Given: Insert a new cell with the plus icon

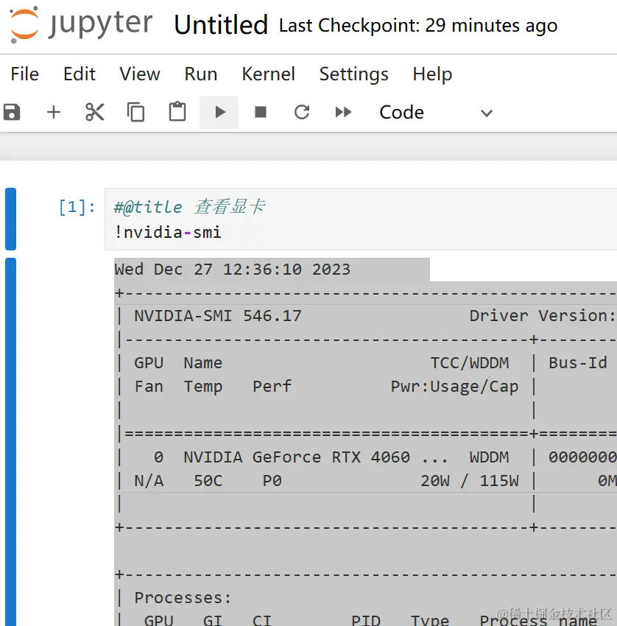Looking at the screenshot, I should (54, 112).
